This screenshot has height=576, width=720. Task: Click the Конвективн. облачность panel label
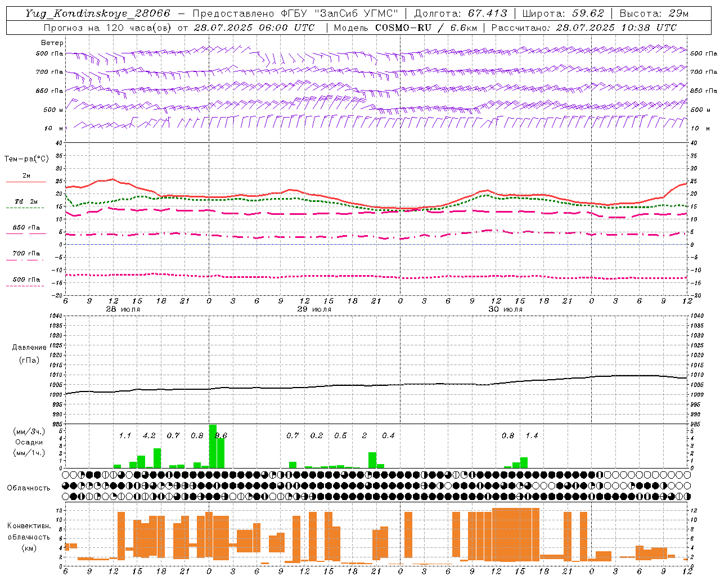pos(29,537)
